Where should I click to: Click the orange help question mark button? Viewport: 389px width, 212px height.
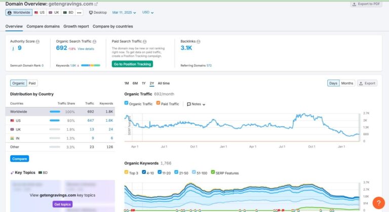pos(378,203)
